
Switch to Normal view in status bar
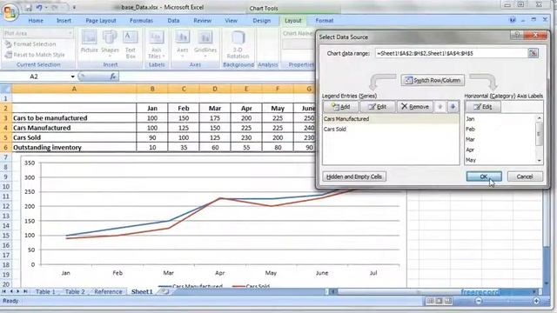coord(430,301)
